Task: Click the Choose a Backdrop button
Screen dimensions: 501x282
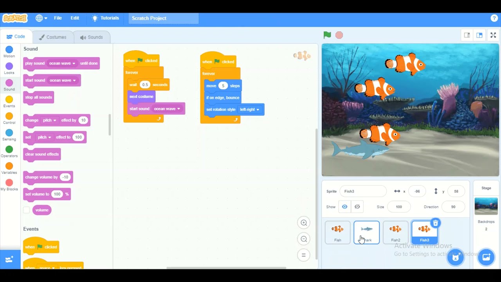Action: point(486,257)
